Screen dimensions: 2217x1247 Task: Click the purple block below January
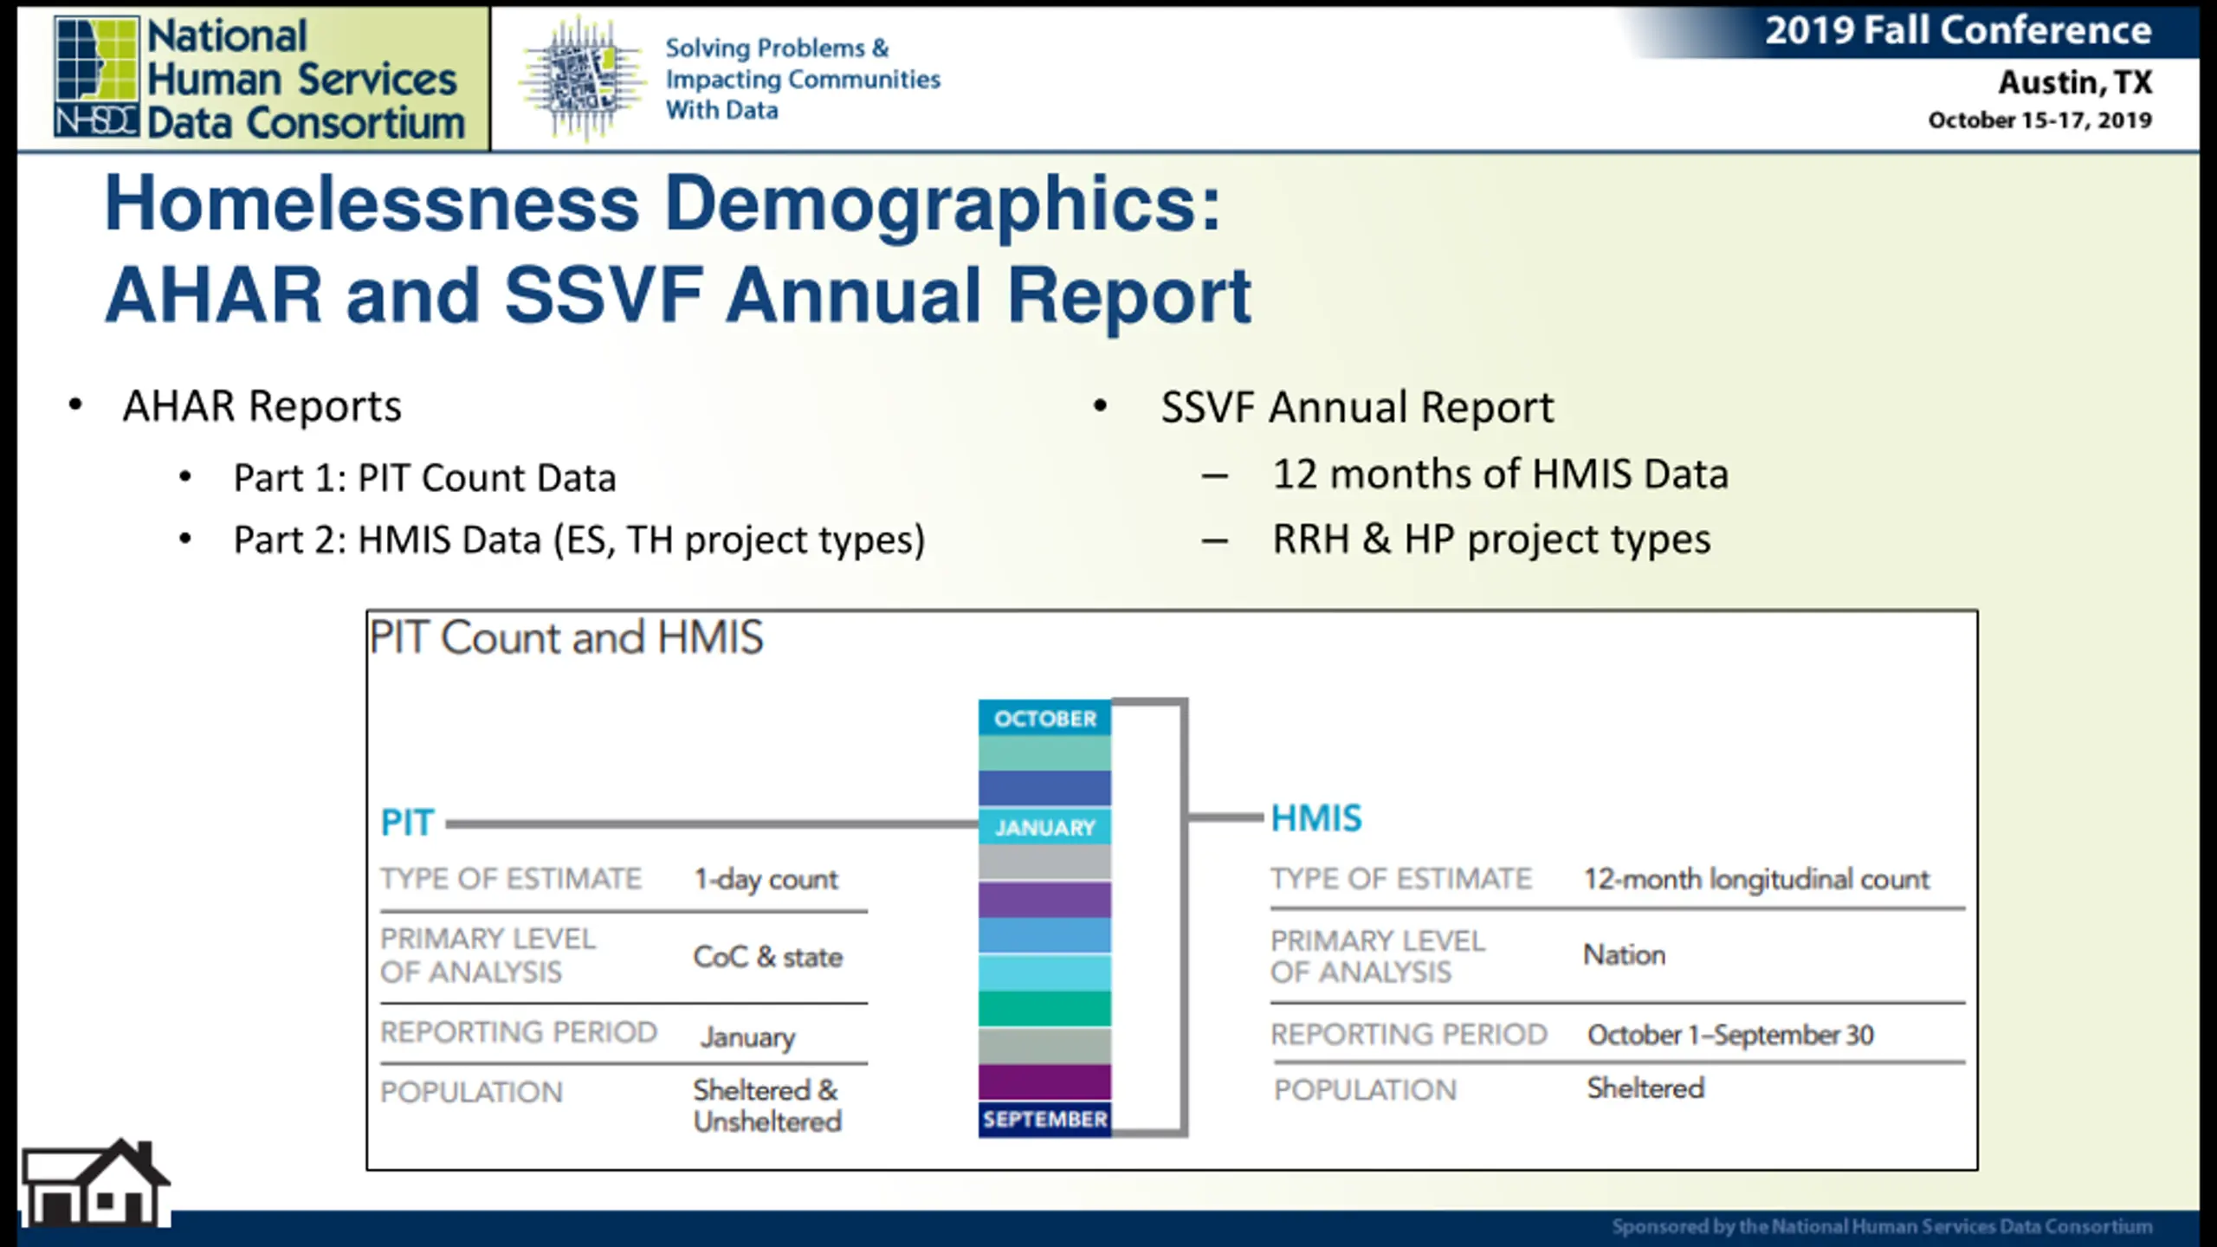click(x=1044, y=900)
